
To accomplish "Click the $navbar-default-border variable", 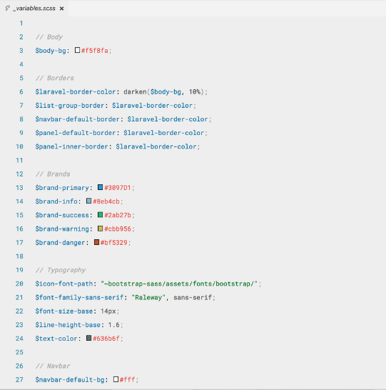I will point(77,119).
